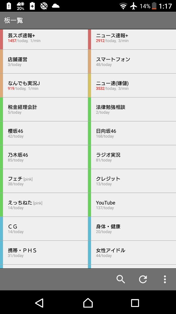
Task: Tap the red color strip beside 芸スポ速報+
Action: tap(2, 40)
